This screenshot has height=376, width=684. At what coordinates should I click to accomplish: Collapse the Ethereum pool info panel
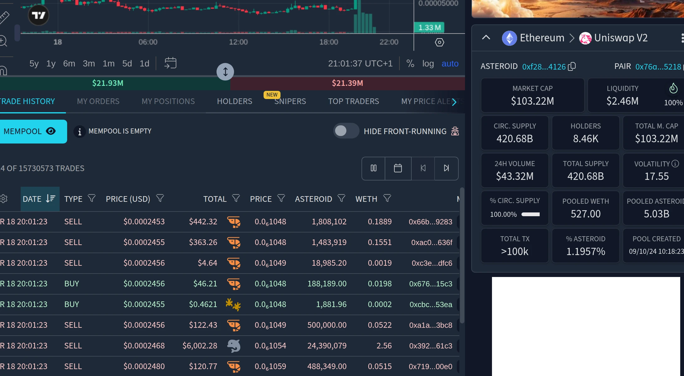tap(486, 38)
